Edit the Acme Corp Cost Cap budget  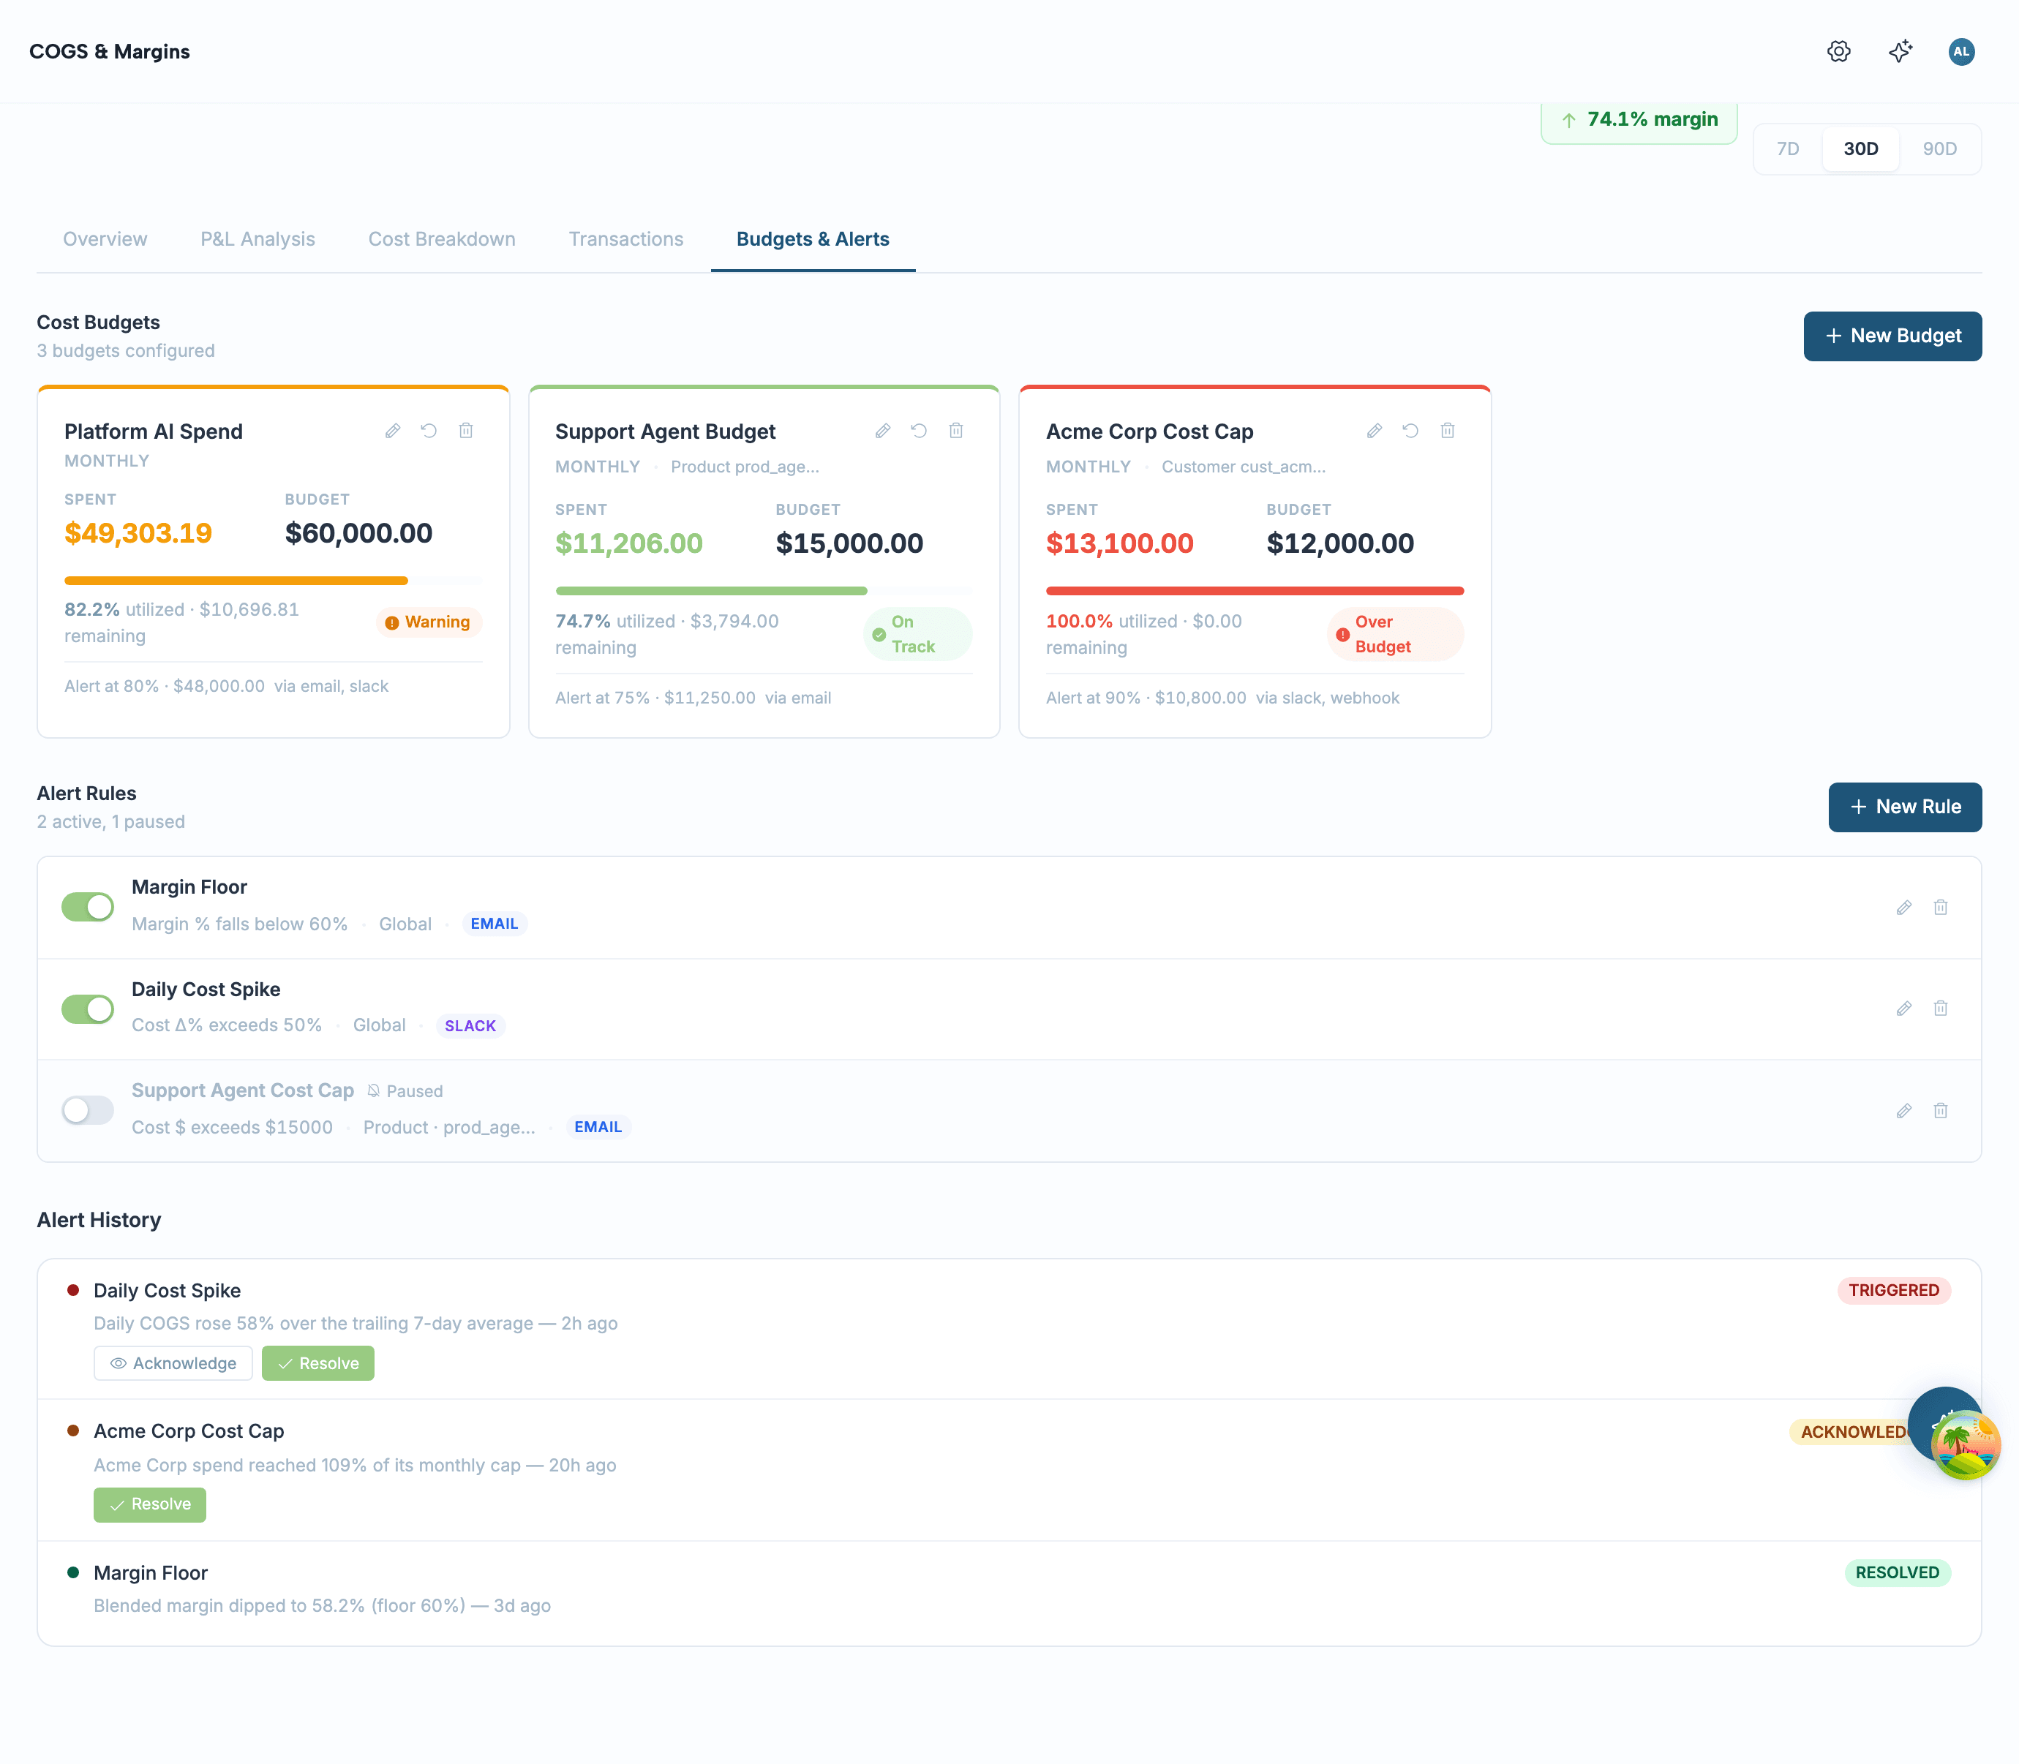[1373, 430]
